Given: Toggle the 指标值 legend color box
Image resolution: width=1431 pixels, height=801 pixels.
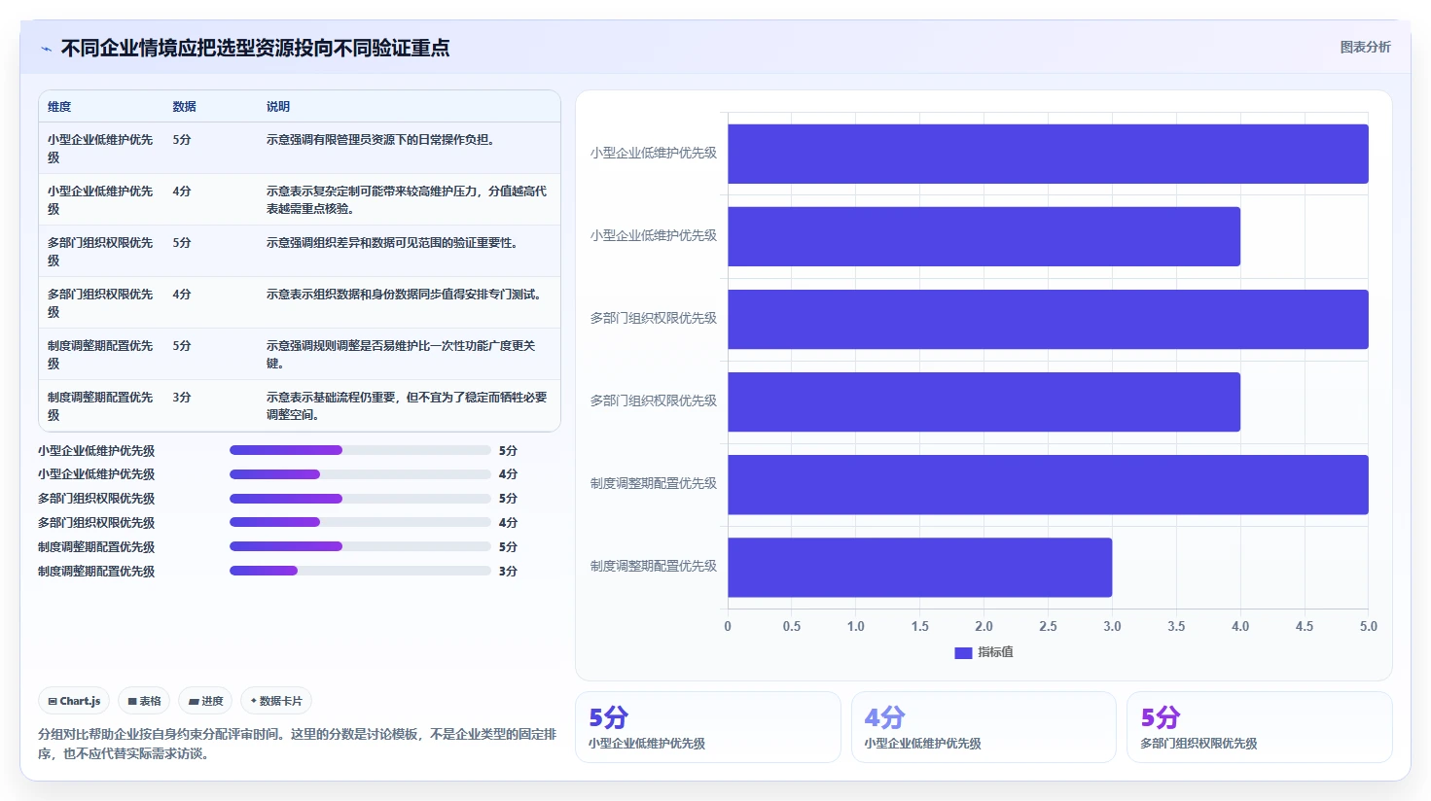Looking at the screenshot, I should pyautogui.click(x=963, y=653).
